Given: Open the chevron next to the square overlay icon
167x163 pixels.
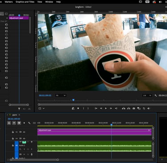Looking at the screenshot, I should pyautogui.click(x=44, y=109).
